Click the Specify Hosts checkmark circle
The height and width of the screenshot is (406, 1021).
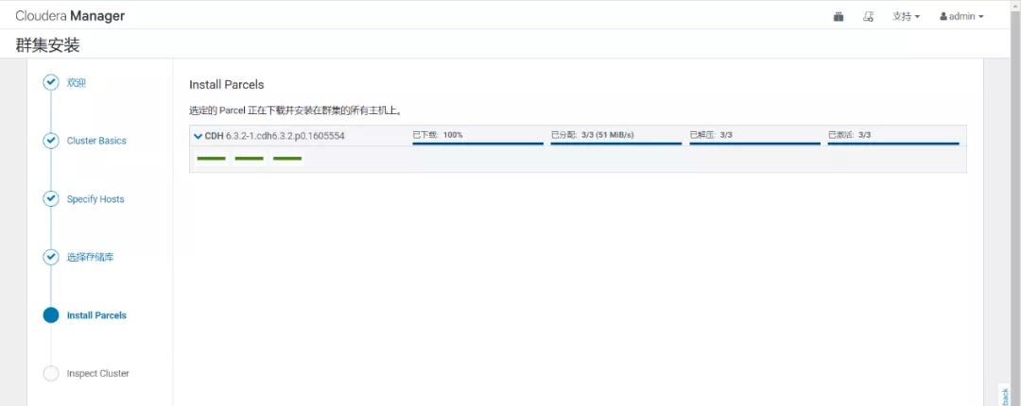click(x=51, y=199)
